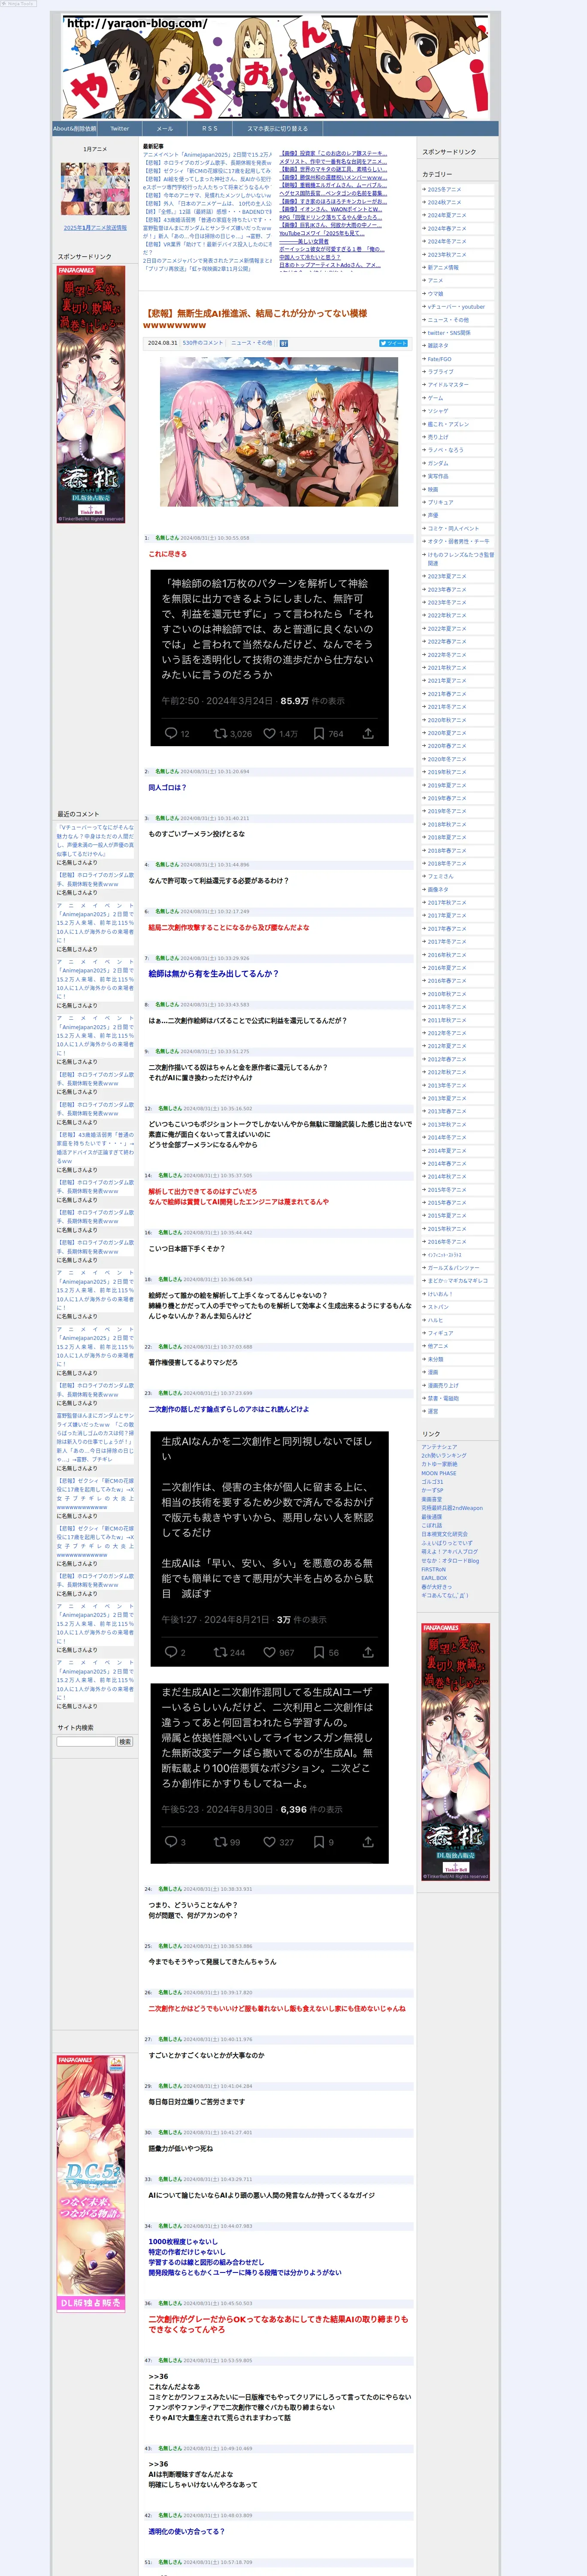The image size is (587, 2576).
Task: Open 運営 category
Action: (433, 1412)
